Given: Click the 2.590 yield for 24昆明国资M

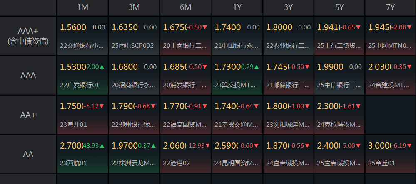Looking at the screenshot, I should [225, 146].
